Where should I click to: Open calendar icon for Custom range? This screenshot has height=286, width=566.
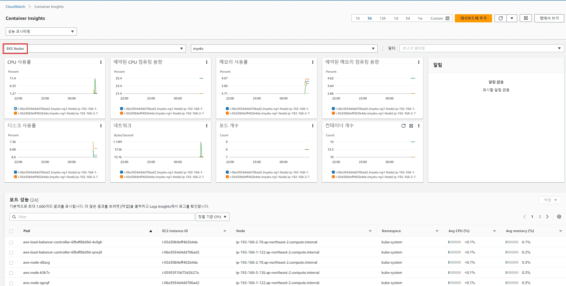(x=448, y=18)
